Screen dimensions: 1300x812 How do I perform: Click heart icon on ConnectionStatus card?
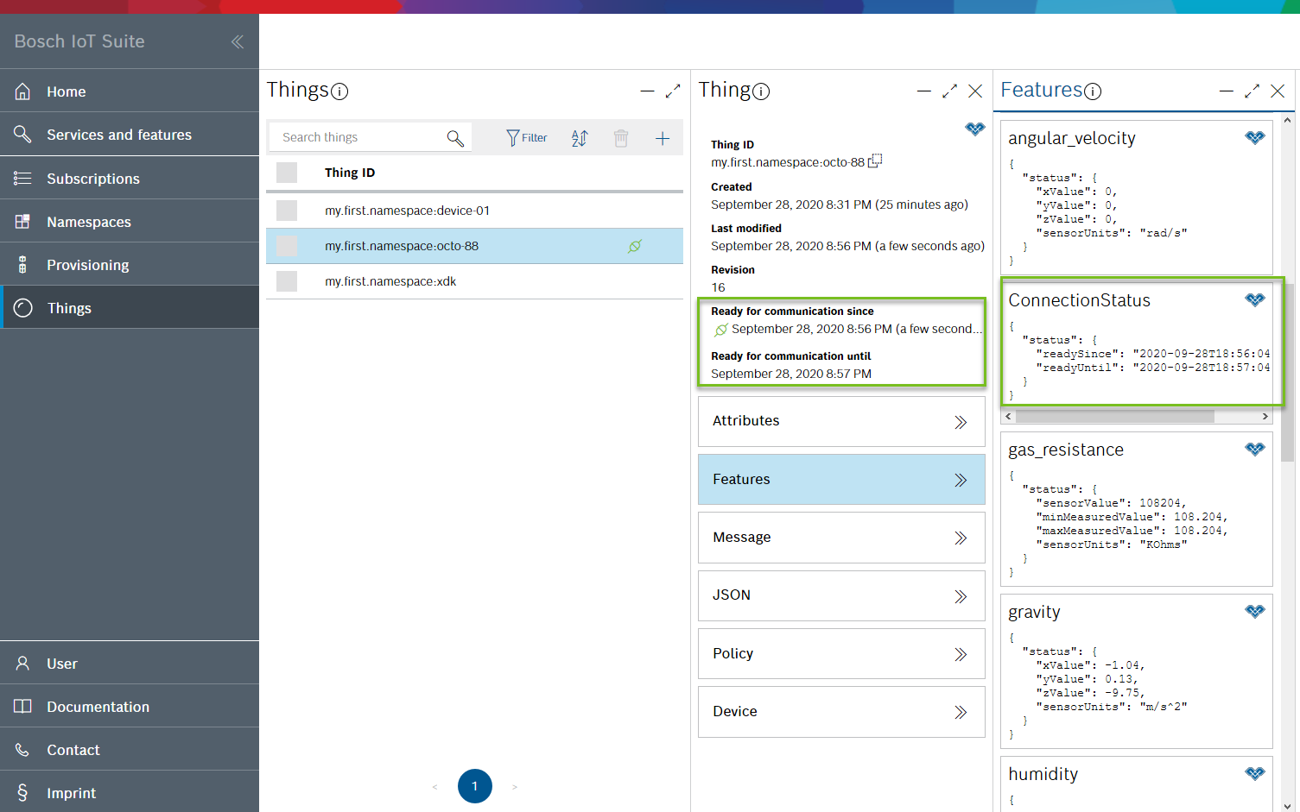click(x=1255, y=299)
